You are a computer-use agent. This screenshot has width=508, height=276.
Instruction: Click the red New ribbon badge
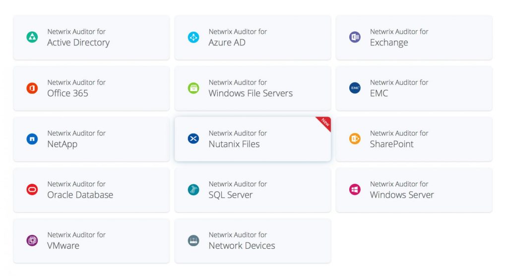tap(325, 122)
